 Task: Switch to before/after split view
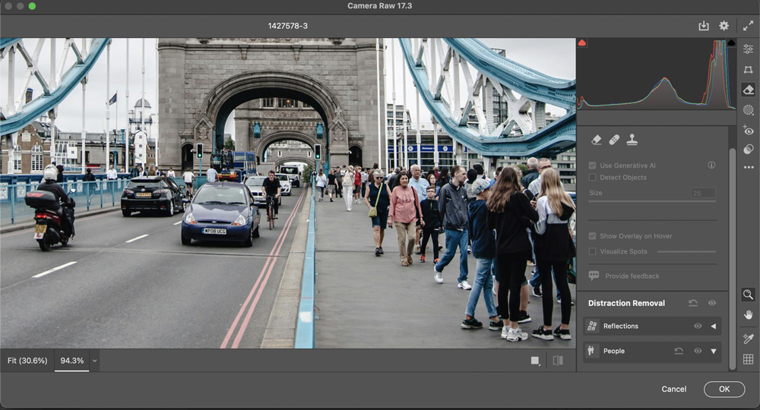558,361
